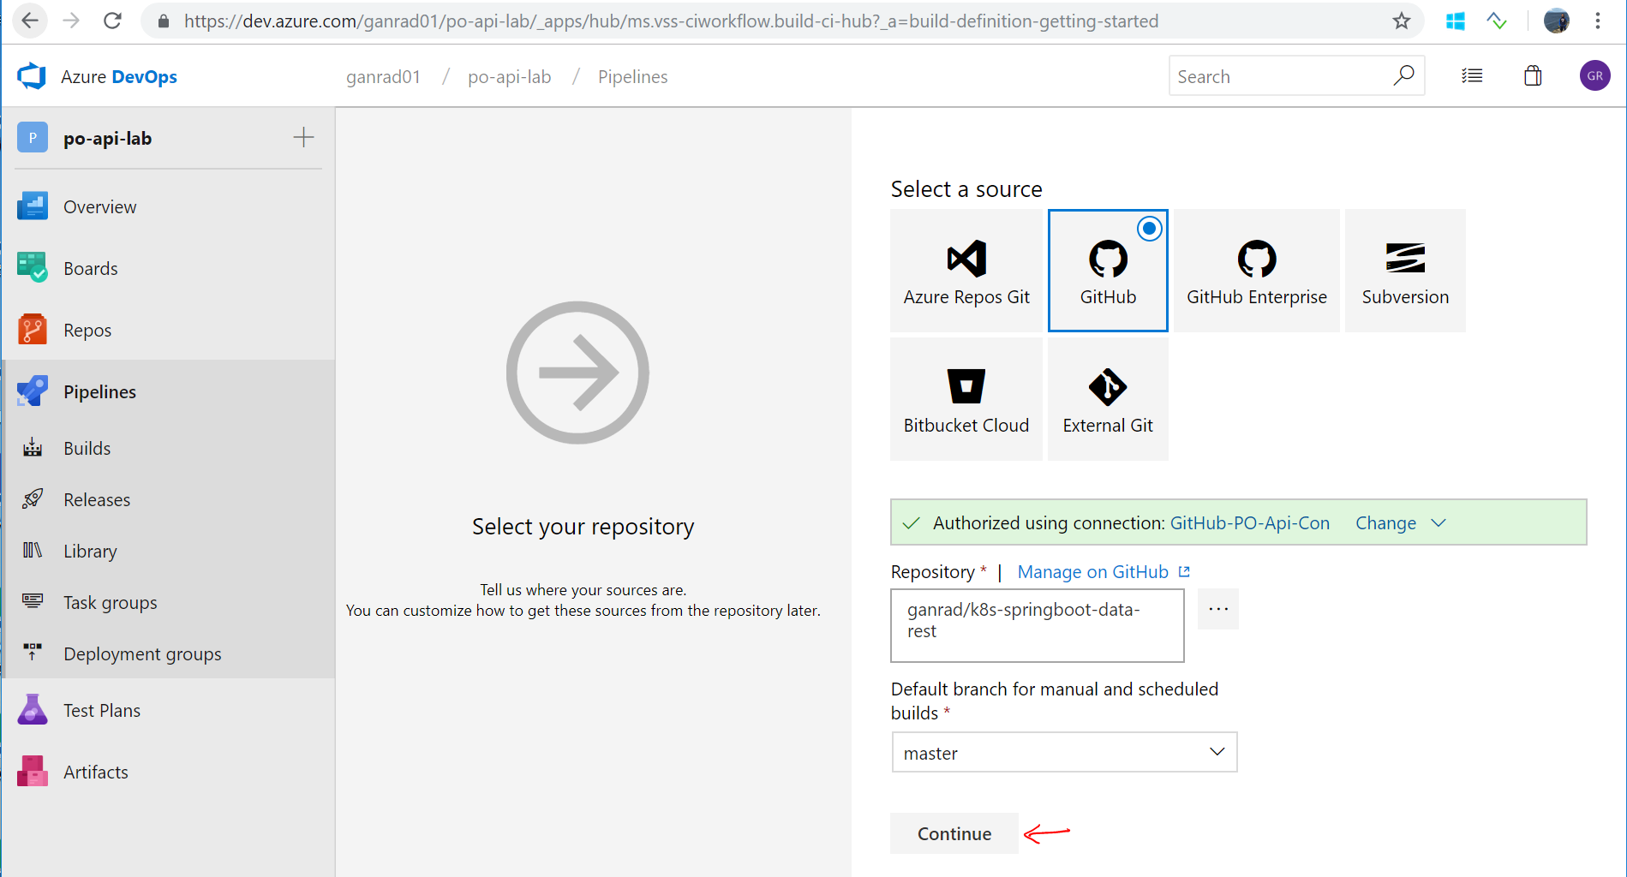The image size is (1627, 877).
Task: Click the browser address bar URL
Action: click(x=671, y=21)
